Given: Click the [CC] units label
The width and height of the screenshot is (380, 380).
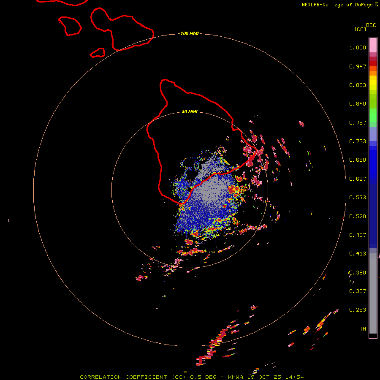Looking at the screenshot, I should tap(360, 29).
